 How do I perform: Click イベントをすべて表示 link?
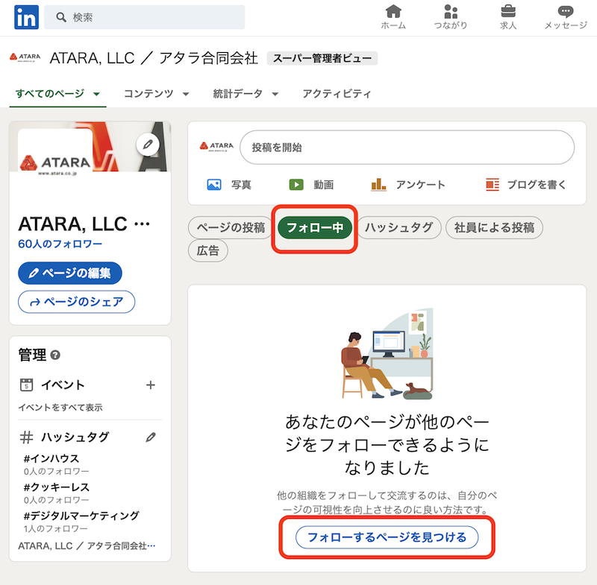pos(60,408)
